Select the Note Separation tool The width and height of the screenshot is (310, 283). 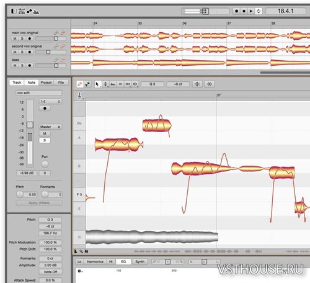[x=135, y=84]
